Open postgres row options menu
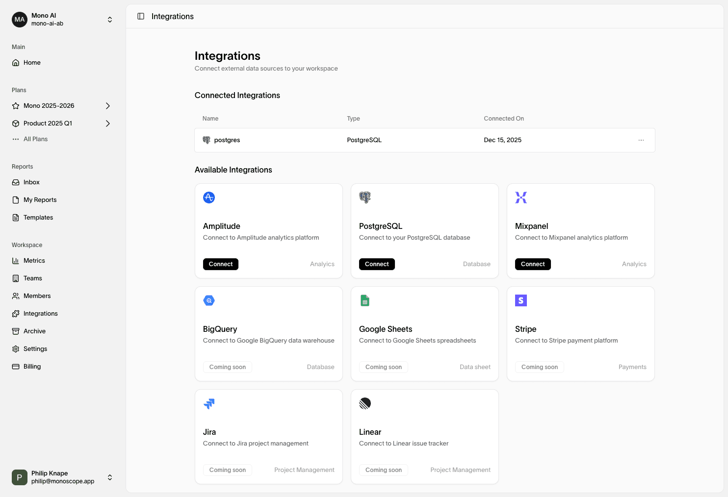Screen dimensions: 728x497 pos(641,140)
